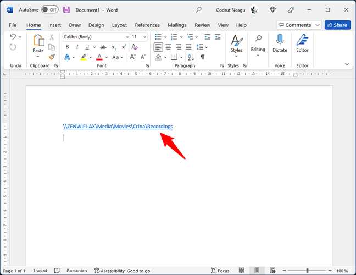This screenshot has width=356, height=275.
Task: Toggle Align Left
Action: tap(158, 47)
